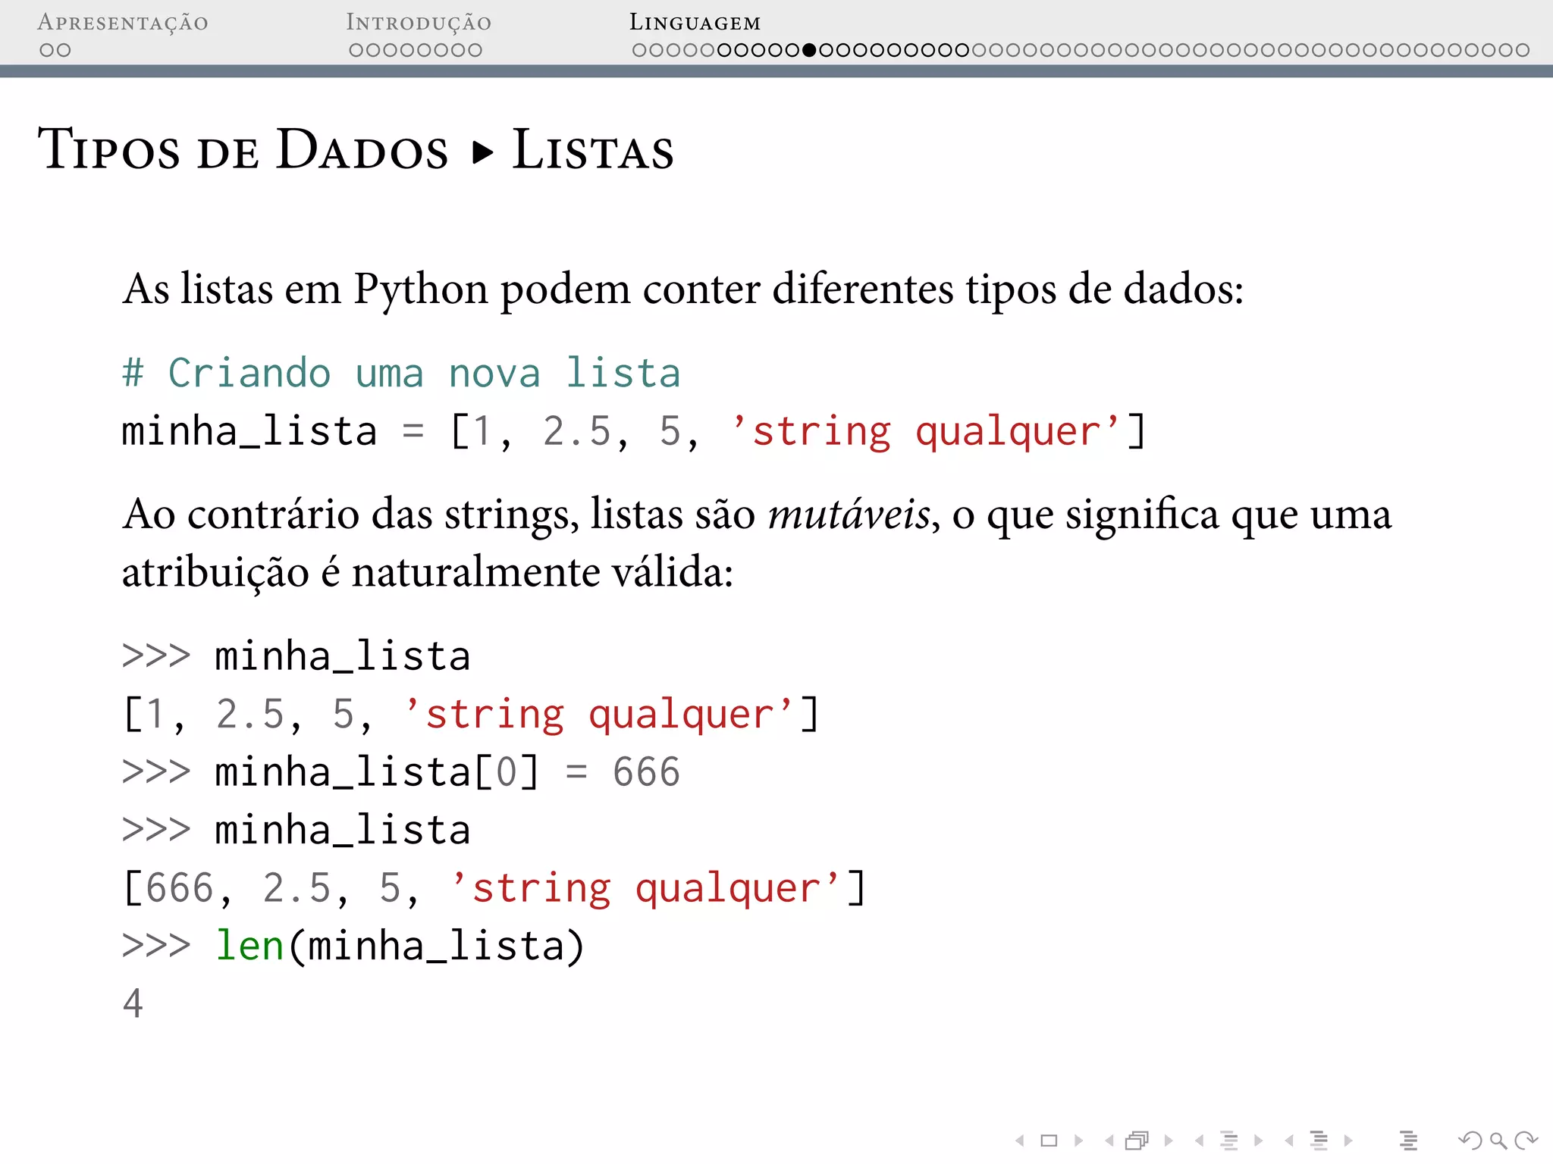This screenshot has height=1164, width=1553.
Task: Open the Apresentação section
Action: click(x=123, y=23)
